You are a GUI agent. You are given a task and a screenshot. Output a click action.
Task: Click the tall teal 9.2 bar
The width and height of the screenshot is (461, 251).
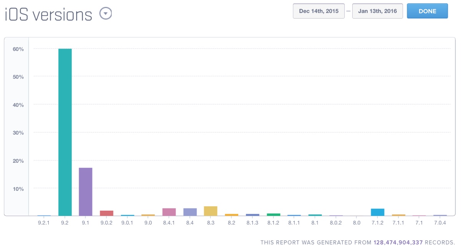[65, 132]
